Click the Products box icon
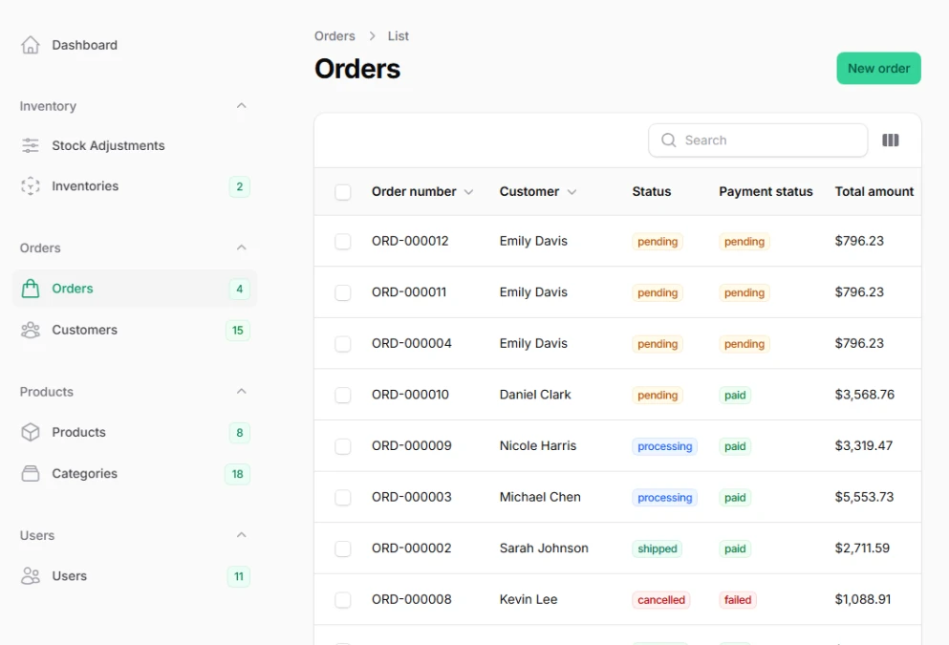 [30, 432]
